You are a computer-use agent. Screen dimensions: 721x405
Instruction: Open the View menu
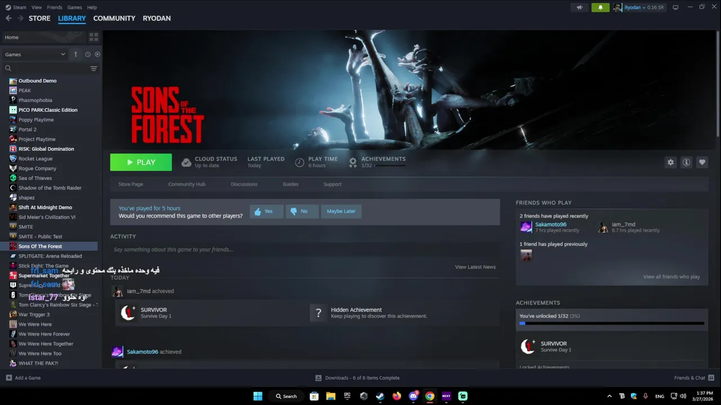pyautogui.click(x=37, y=7)
